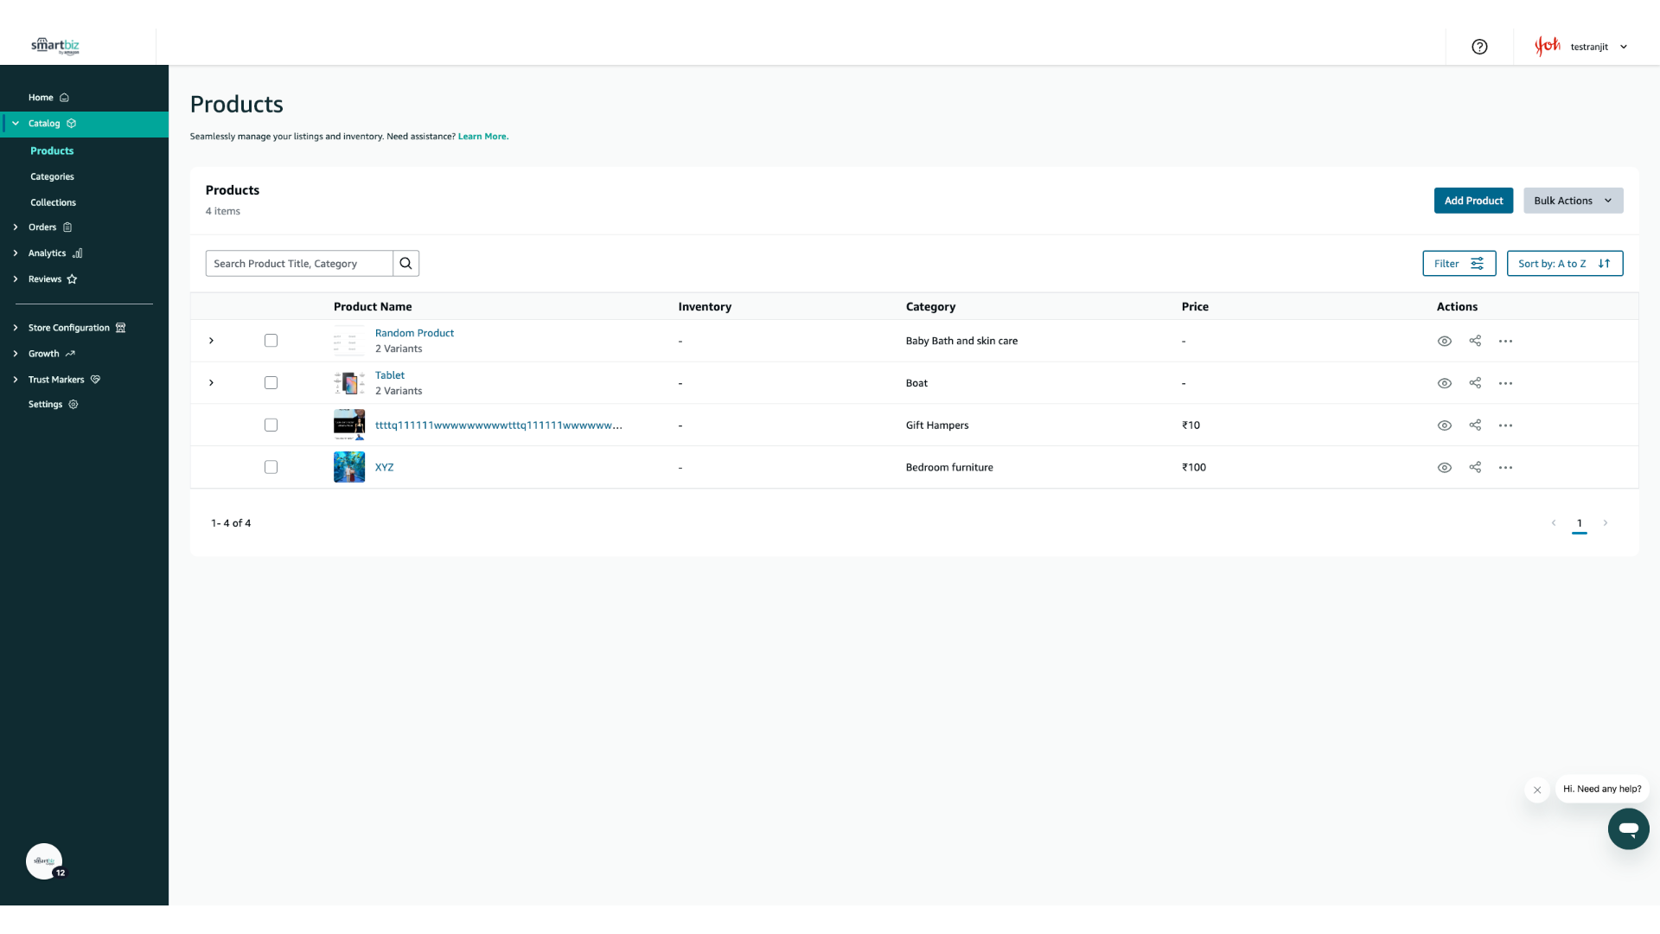Open the chat support bubble
The height and width of the screenshot is (934, 1660).
(1628, 828)
